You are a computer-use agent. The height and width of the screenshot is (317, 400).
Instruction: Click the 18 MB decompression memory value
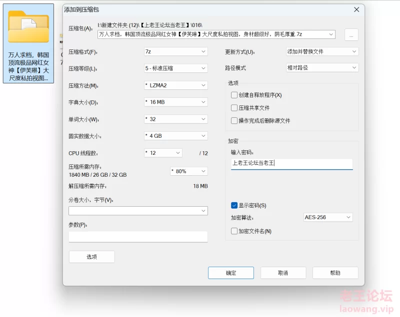tap(200, 186)
